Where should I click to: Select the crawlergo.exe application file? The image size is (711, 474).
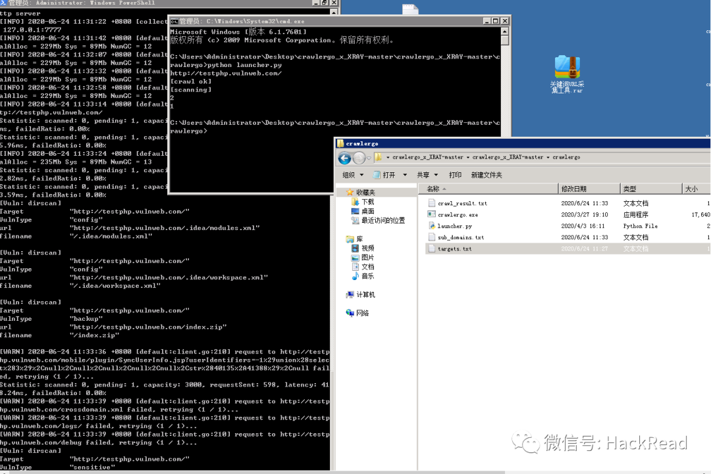click(458, 215)
